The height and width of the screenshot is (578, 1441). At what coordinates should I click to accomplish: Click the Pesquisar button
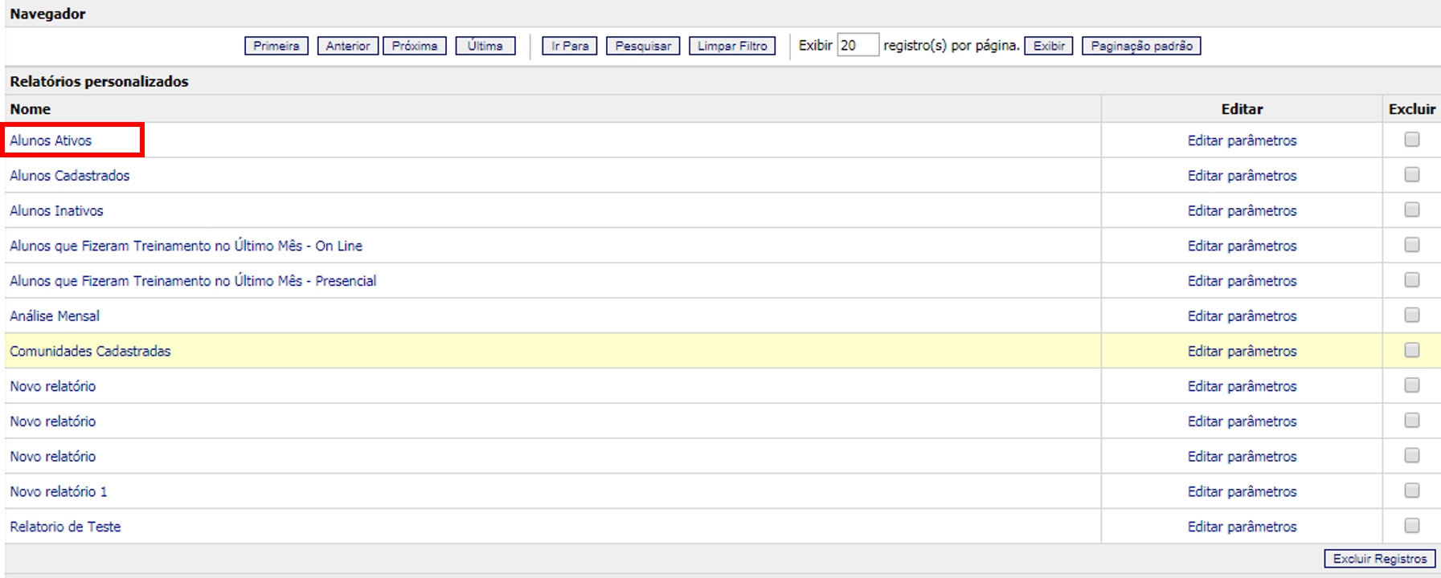click(x=642, y=46)
